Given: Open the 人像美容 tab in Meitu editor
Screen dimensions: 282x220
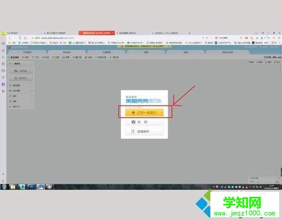Looking at the screenshot, I should point(107,52).
